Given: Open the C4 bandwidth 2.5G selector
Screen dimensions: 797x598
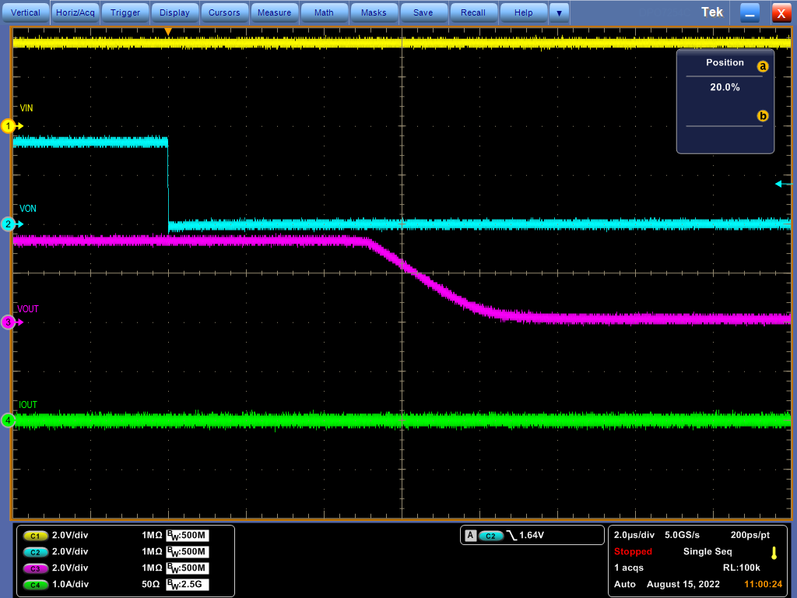Looking at the screenshot, I should coord(188,585).
